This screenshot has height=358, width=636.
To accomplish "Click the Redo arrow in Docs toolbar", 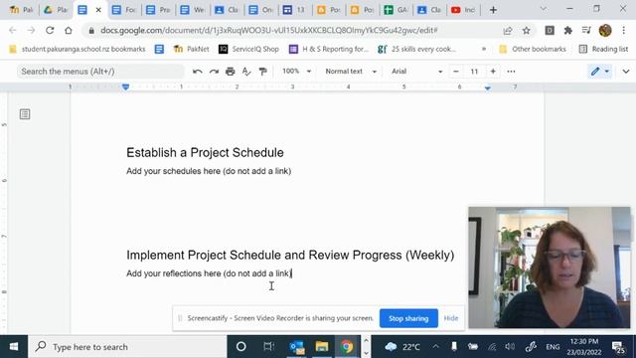I will pos(214,72).
